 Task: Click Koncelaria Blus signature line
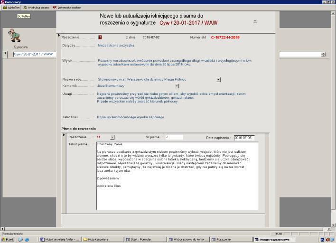click(109, 186)
